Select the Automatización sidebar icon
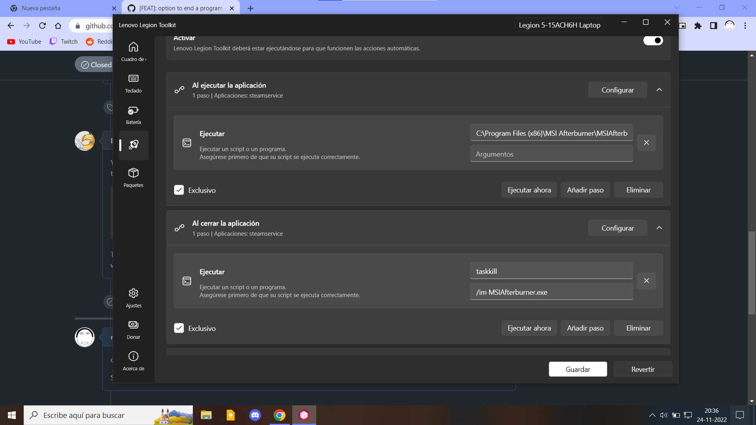The height and width of the screenshot is (425, 756). click(x=133, y=145)
